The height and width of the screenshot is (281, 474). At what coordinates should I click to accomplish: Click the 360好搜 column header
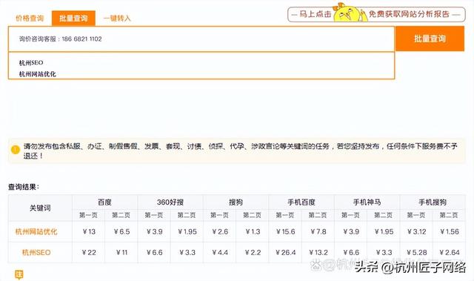170,202
